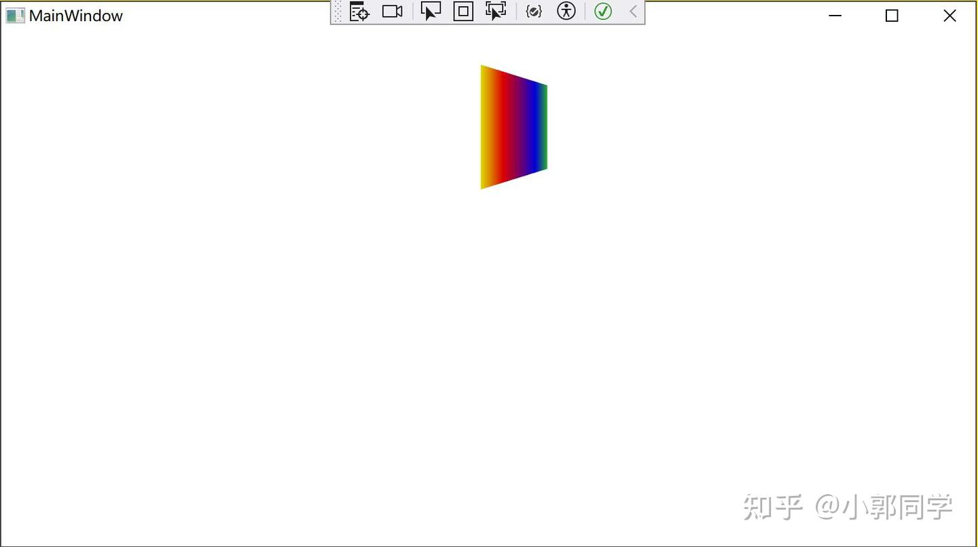Click the yellow edge of the gradient
This screenshot has width=978, height=547.
485,126
